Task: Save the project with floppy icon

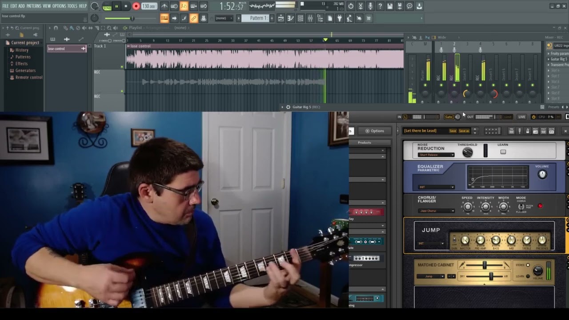Action: coord(390,6)
